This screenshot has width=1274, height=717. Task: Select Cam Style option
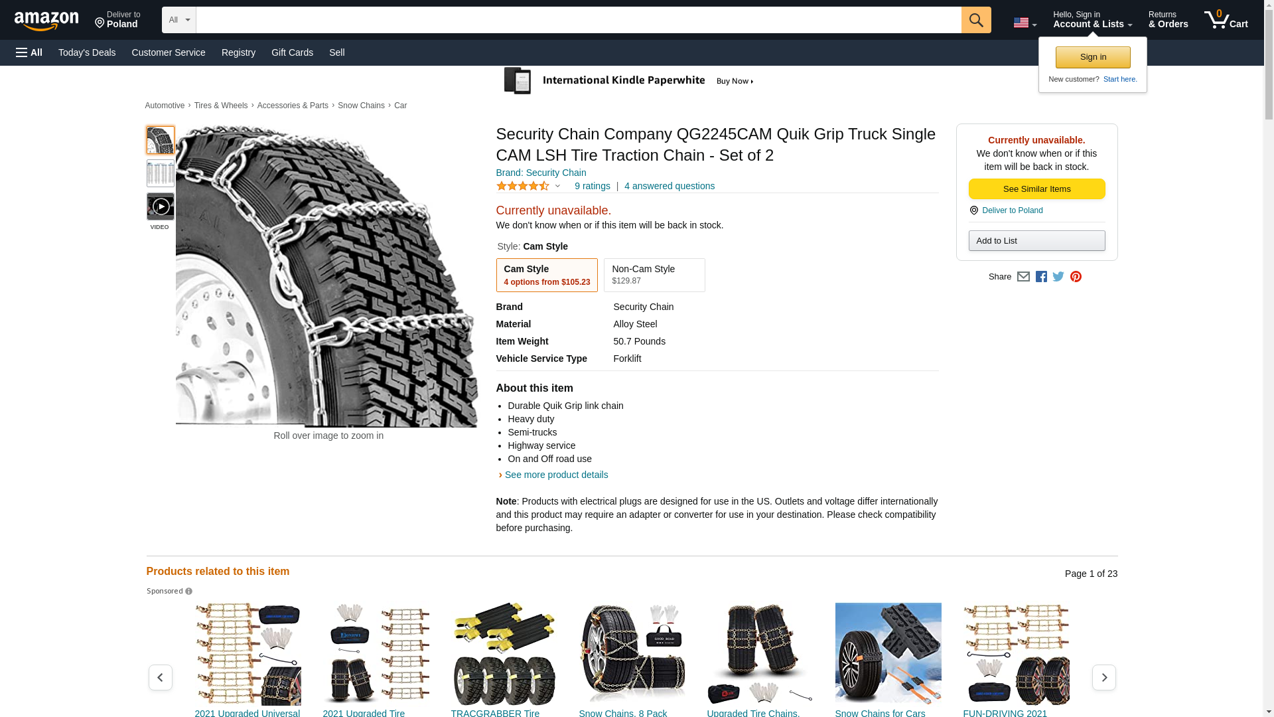point(547,275)
